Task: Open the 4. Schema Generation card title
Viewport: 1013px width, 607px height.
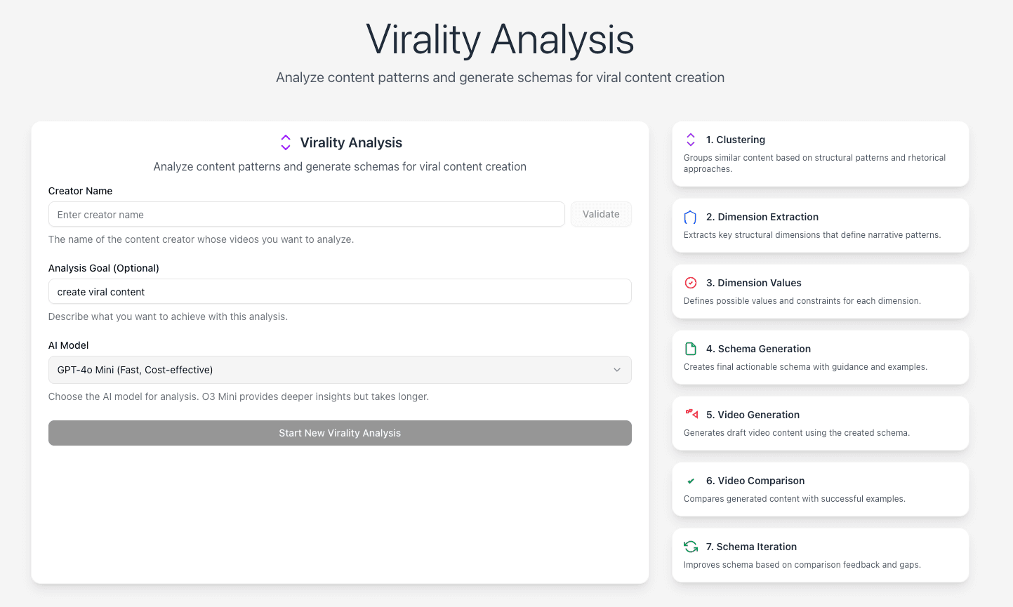Action: tap(758, 349)
